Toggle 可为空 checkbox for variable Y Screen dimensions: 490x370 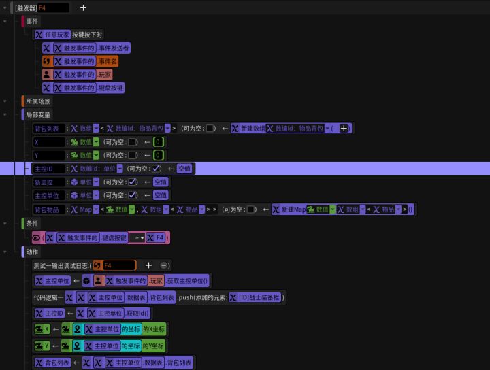(133, 155)
